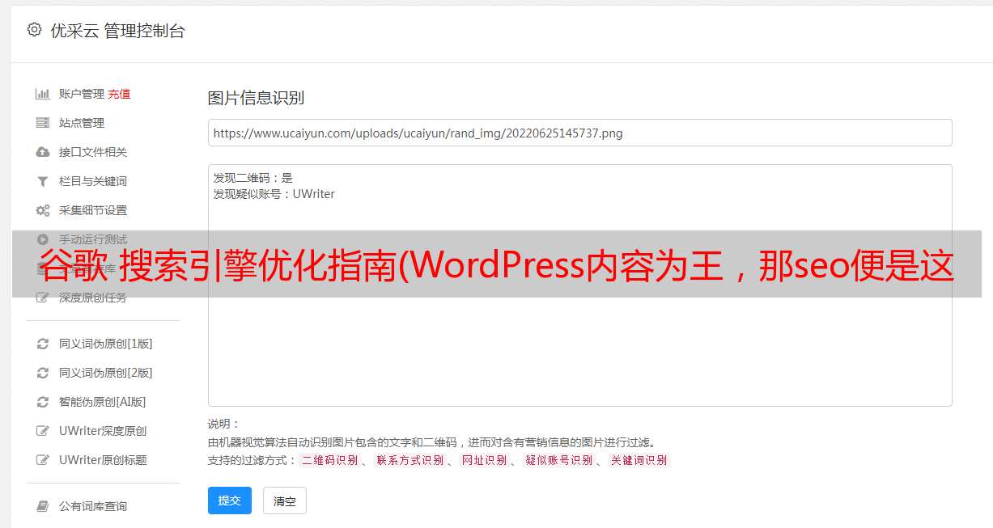Select 深度原创任务 in sidebar
993x528 pixels.
[x=93, y=298]
